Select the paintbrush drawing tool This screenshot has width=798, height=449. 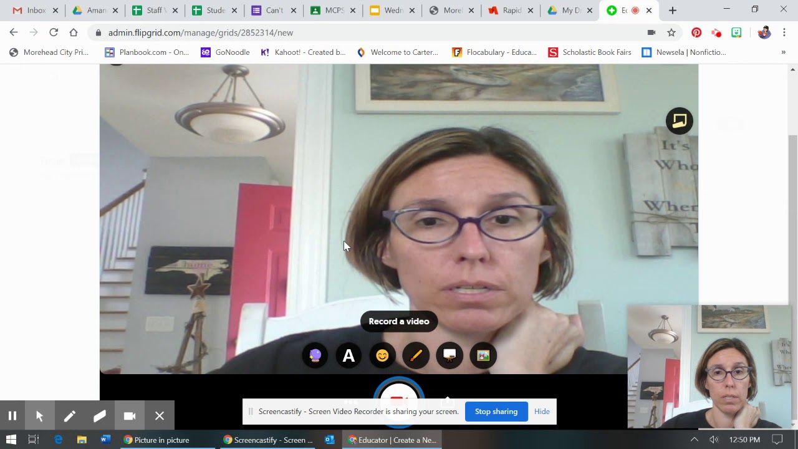click(x=416, y=355)
